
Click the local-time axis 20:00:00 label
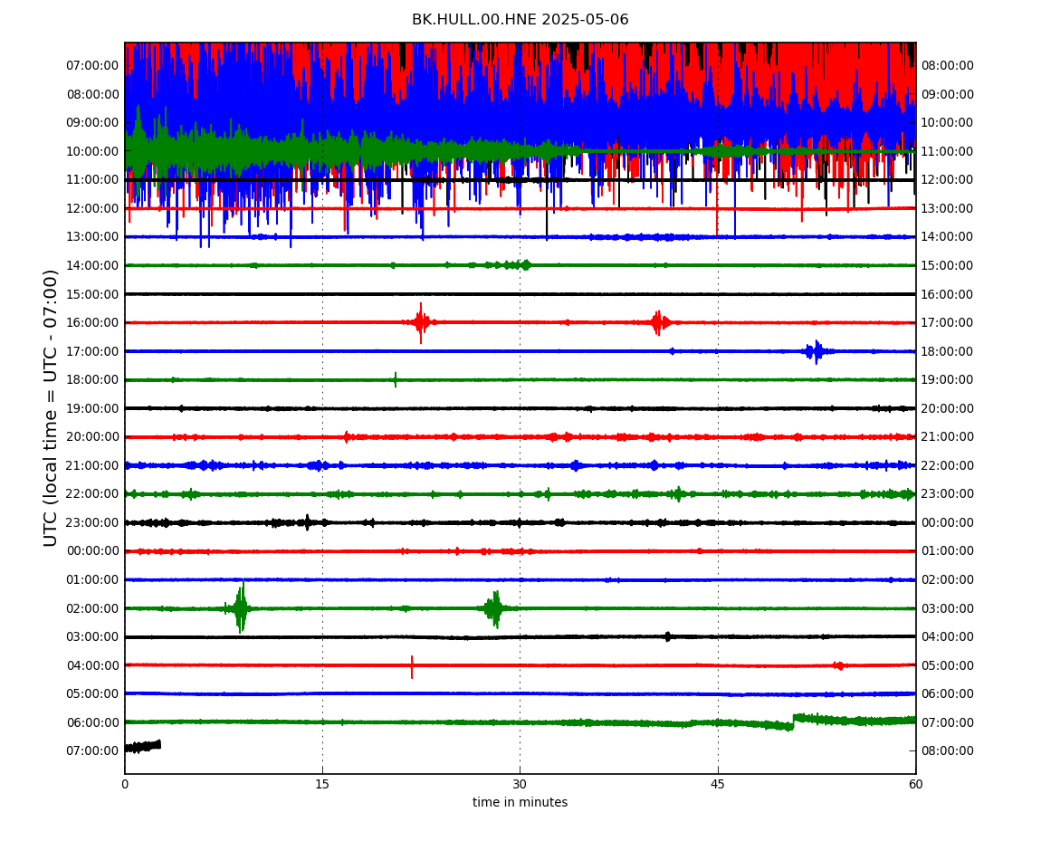(948, 408)
